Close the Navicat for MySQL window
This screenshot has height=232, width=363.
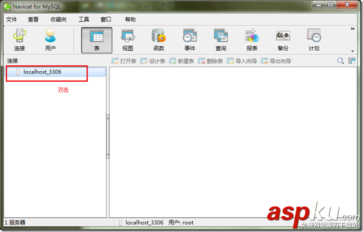347,5
